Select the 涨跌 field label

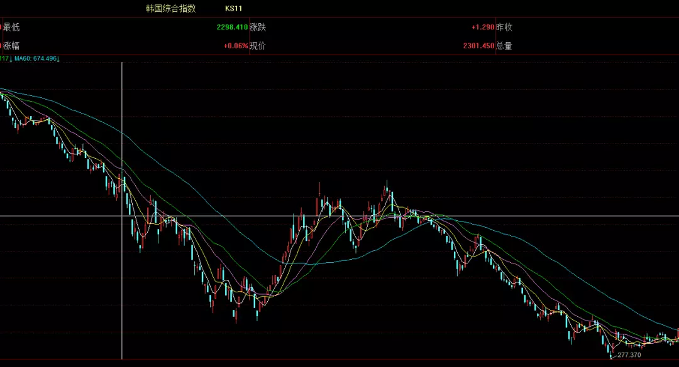coord(258,28)
